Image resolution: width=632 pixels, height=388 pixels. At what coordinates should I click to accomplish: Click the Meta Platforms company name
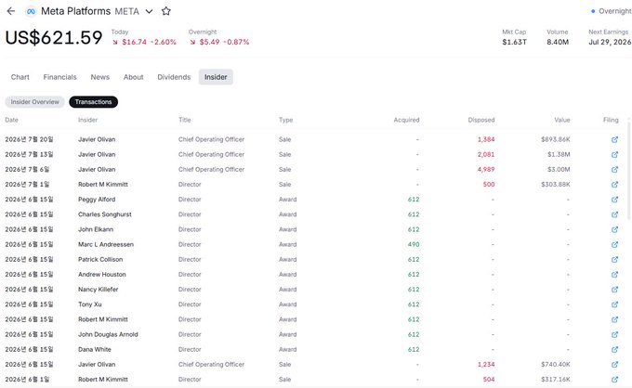click(76, 11)
